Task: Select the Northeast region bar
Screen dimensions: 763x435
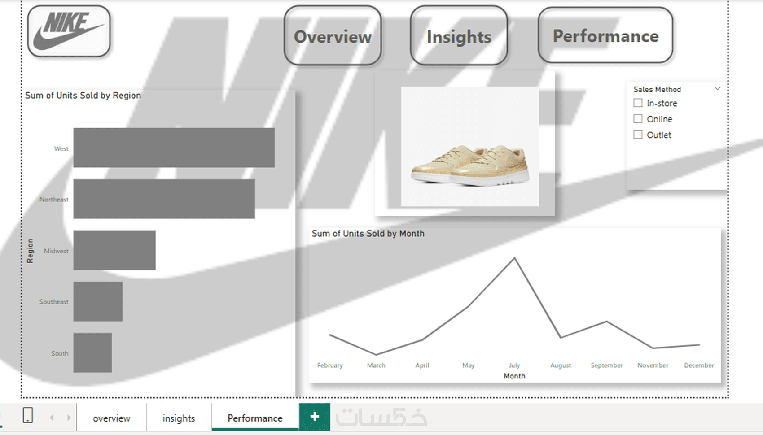Action: tap(164, 199)
